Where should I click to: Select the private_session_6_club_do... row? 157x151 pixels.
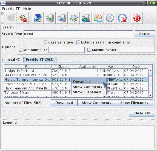[x=76, y=84]
